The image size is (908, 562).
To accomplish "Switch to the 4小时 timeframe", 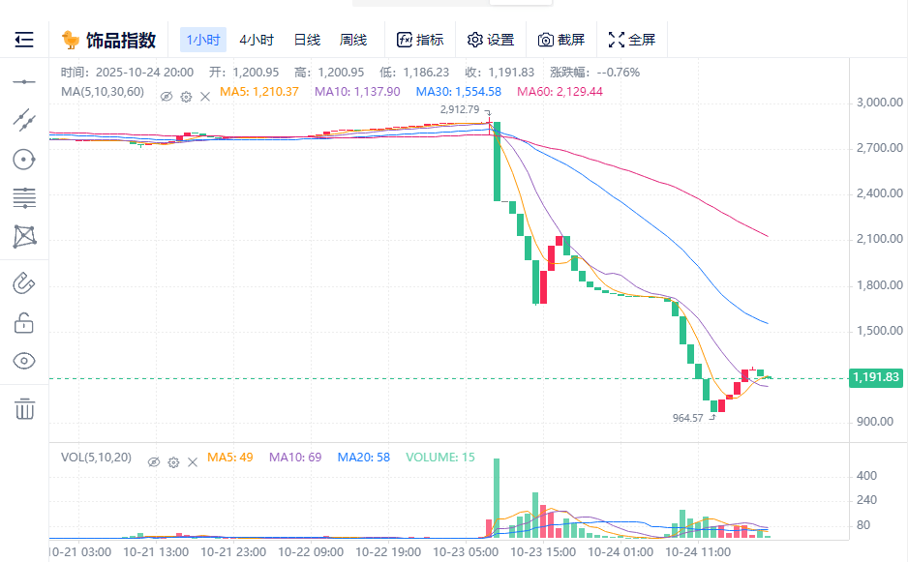I will 257,40.
